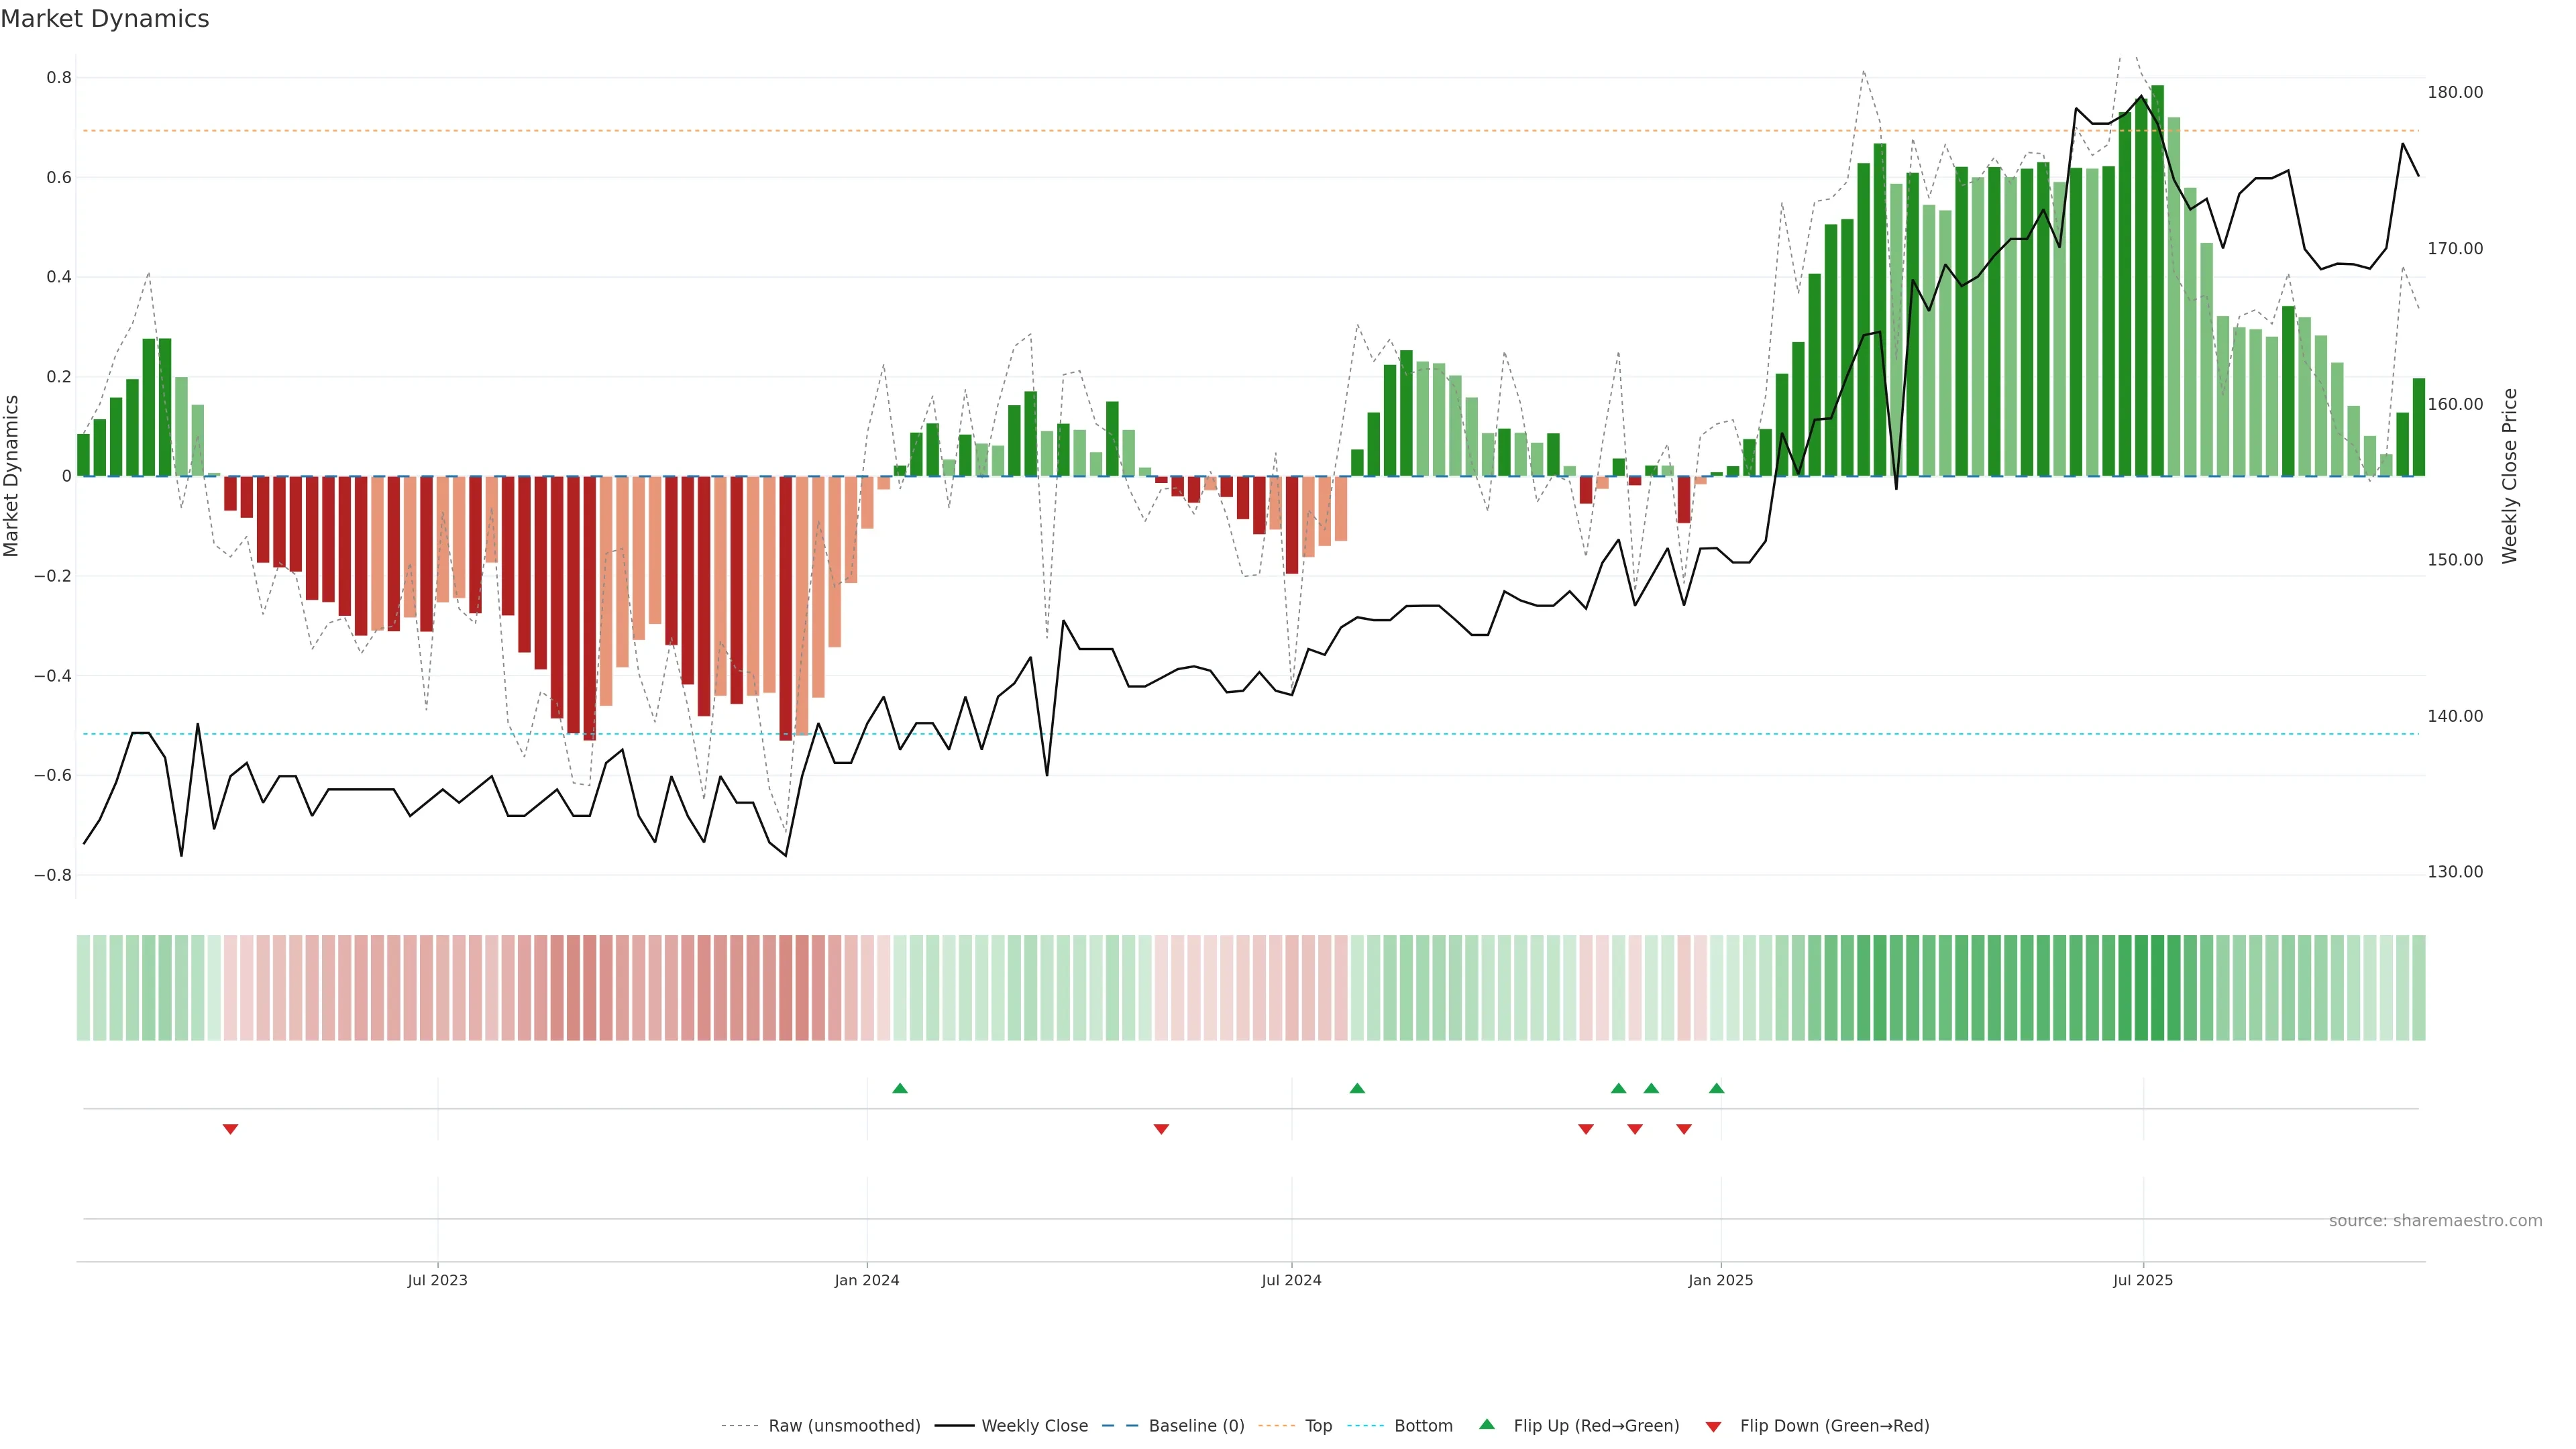Screen dimensions: 2576x1449
Task: Click the Market Dynamics chart title
Action: [x=105, y=19]
